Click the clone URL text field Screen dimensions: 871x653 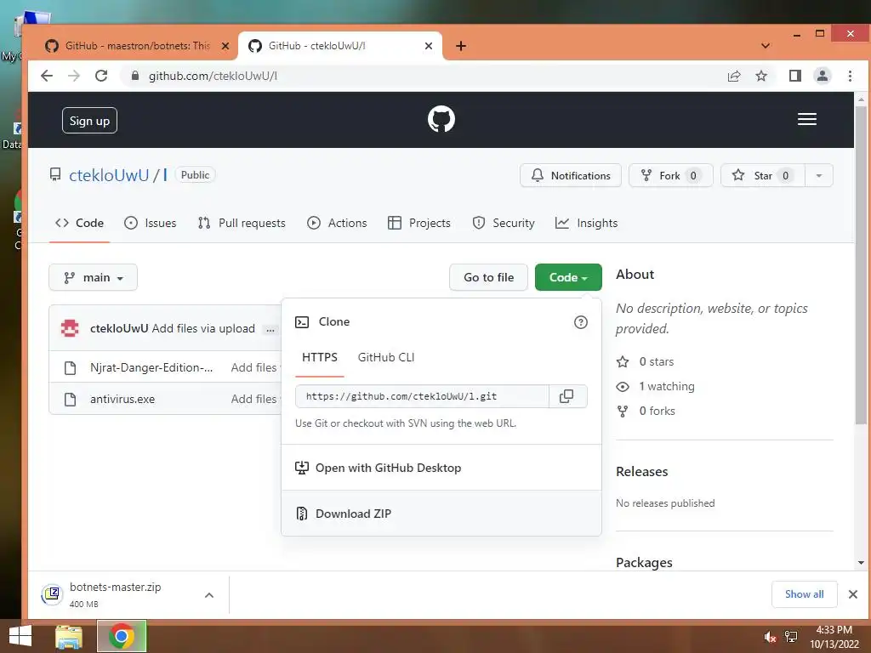point(422,396)
